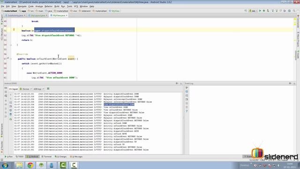Click the restore layout icon beside ADB logs
300x169 pixels.
(x=48, y=89)
